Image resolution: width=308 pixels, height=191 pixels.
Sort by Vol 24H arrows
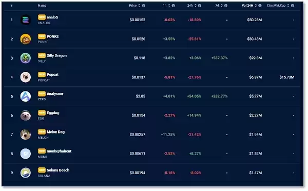[256, 6]
